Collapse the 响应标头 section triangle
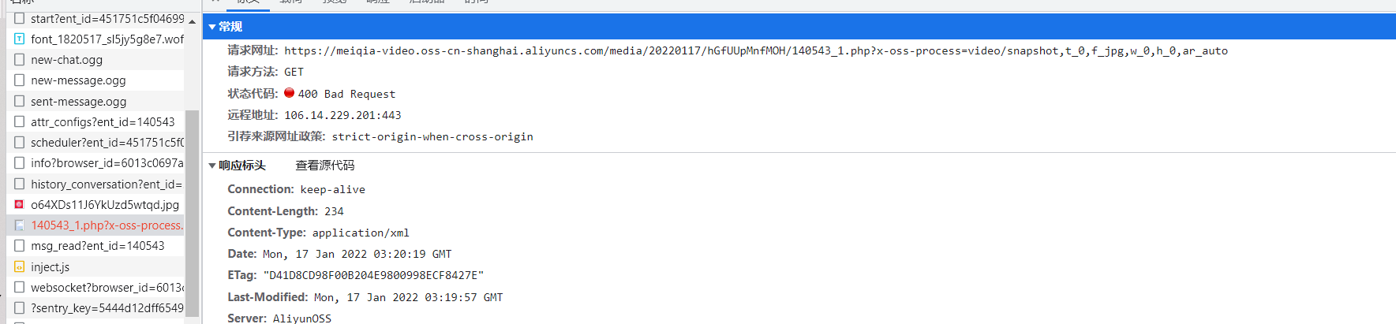Image resolution: width=1396 pixels, height=324 pixels. tap(212, 166)
